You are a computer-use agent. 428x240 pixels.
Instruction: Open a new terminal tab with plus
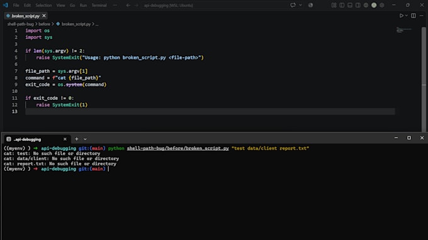point(77,139)
